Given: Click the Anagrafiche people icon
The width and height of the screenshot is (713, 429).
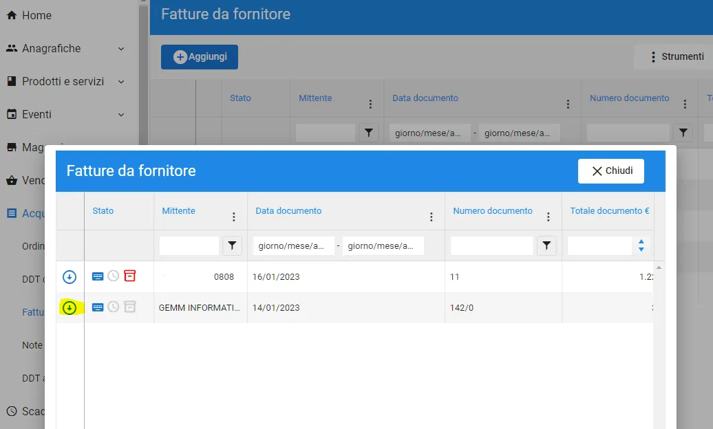Looking at the screenshot, I should pos(12,48).
